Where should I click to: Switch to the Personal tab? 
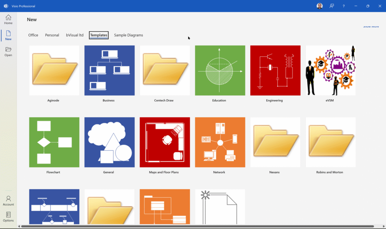coord(52,35)
